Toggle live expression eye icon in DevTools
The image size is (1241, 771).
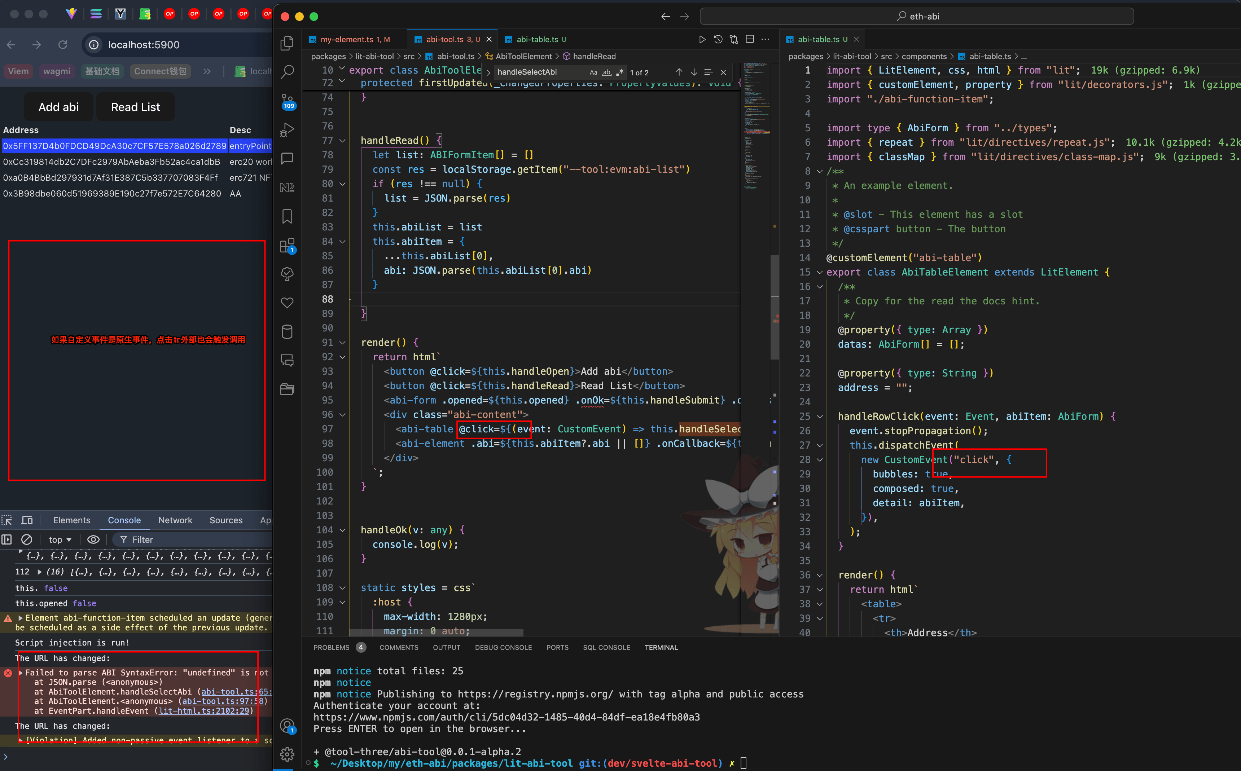click(x=93, y=539)
